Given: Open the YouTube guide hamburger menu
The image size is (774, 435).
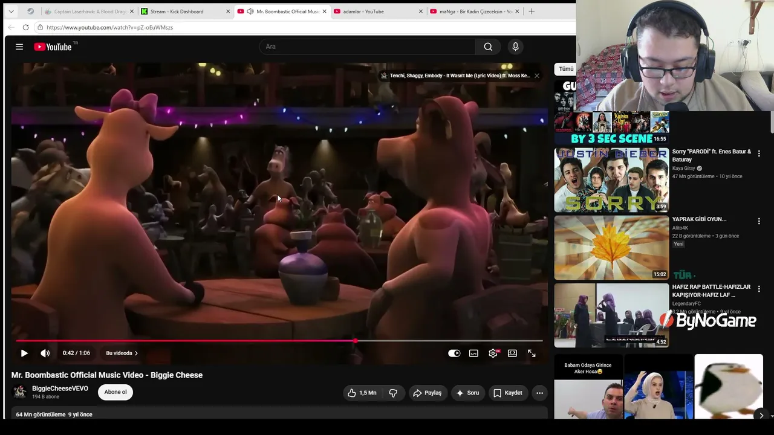Looking at the screenshot, I should 19,47.
